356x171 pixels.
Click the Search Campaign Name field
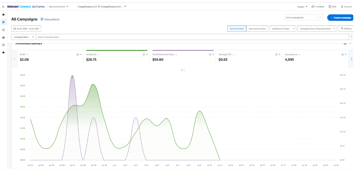192,37
